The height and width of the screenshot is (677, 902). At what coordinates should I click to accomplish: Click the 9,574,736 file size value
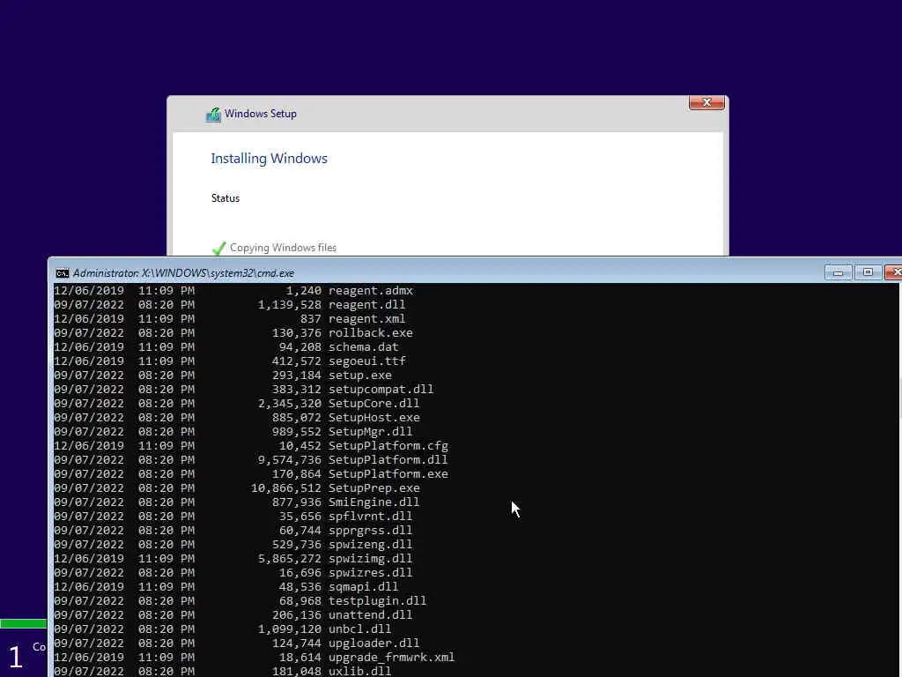pos(289,459)
